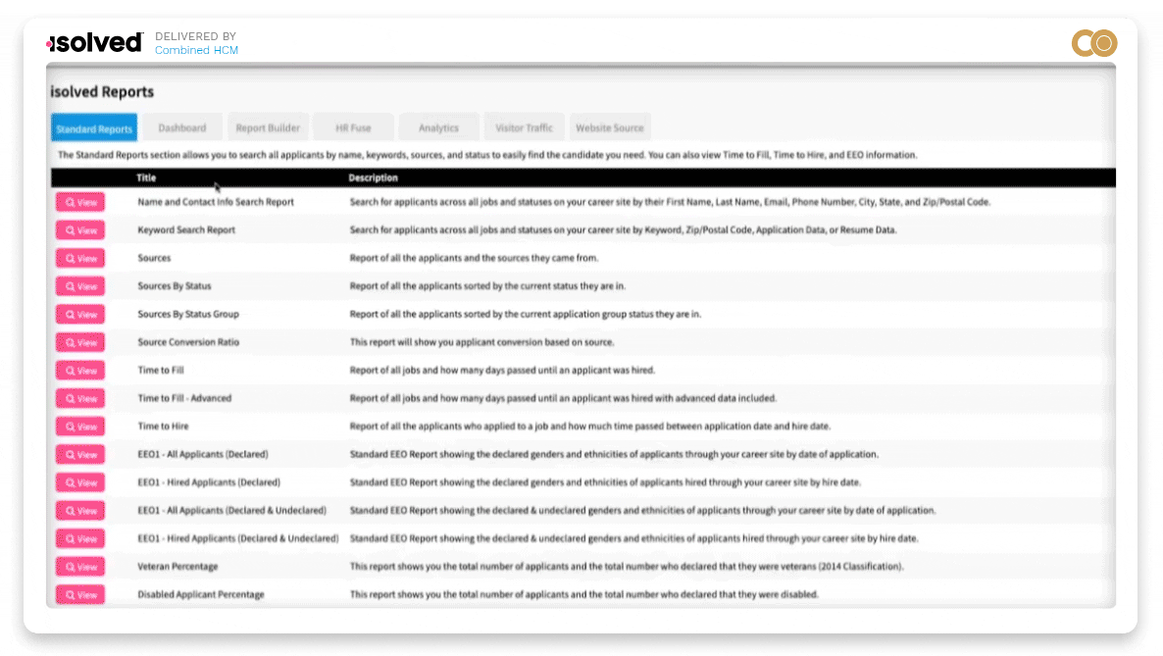Image resolution: width=1163 pixels, height=656 pixels.
Task: Click the 'Veteran Percentage' title text
Action: click(x=178, y=566)
